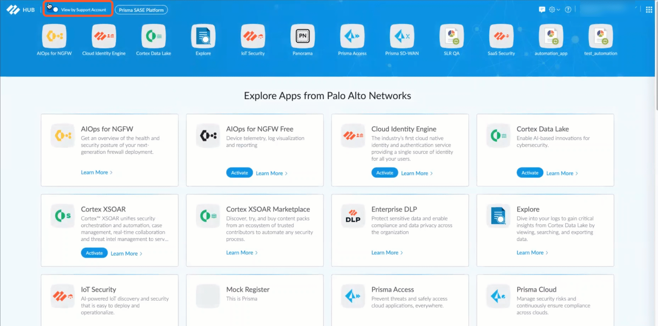
Task: Open Learn More for Cortex XSOAR
Action: [127, 254]
